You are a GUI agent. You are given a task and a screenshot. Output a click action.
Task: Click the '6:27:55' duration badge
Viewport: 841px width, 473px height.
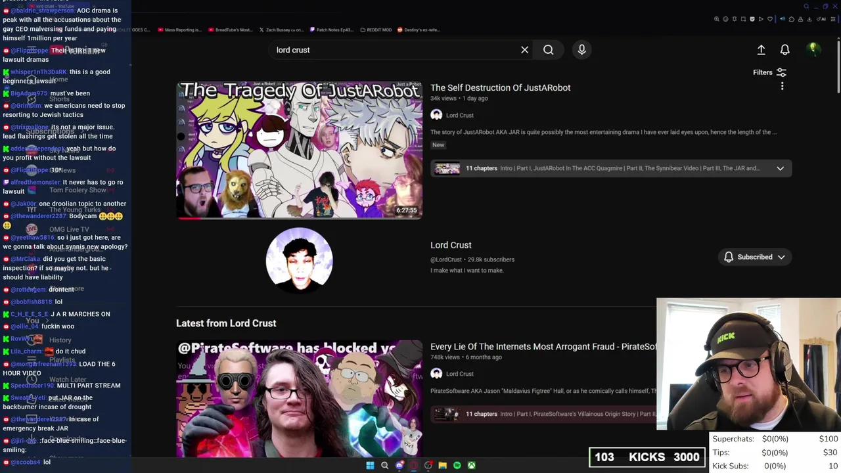tap(406, 210)
